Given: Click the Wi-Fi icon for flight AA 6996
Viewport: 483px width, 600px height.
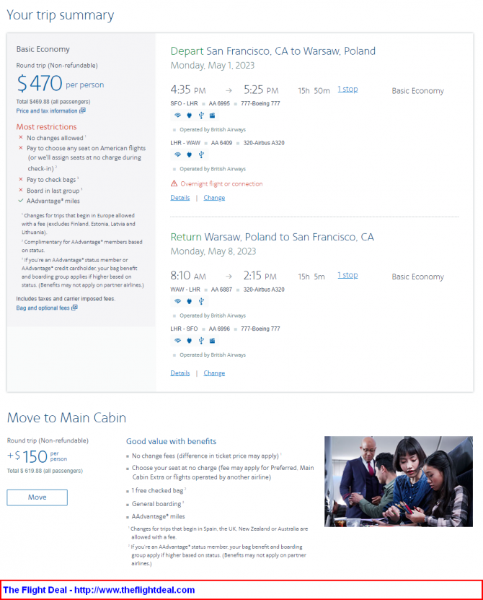Looking at the screenshot, I should (177, 341).
